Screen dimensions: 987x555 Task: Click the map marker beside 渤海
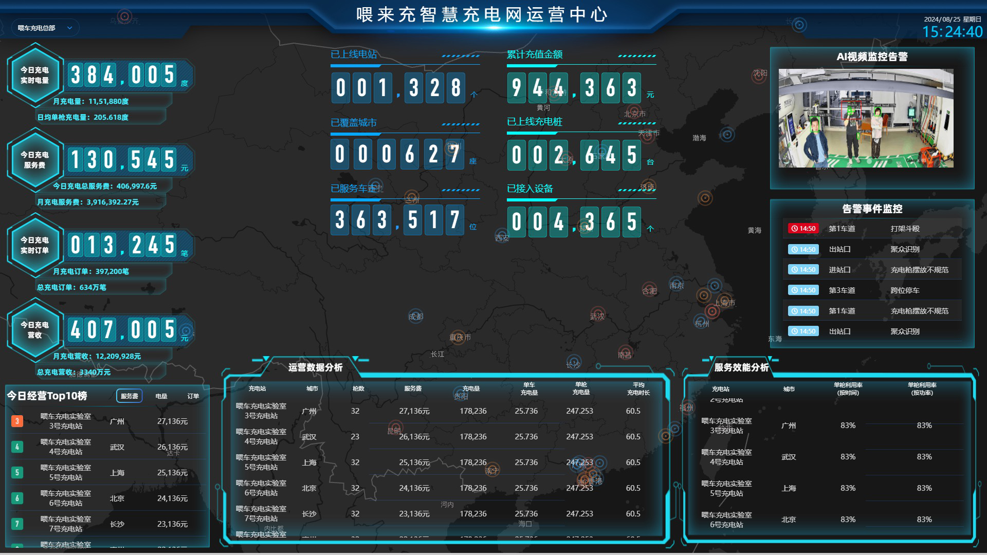tap(727, 135)
